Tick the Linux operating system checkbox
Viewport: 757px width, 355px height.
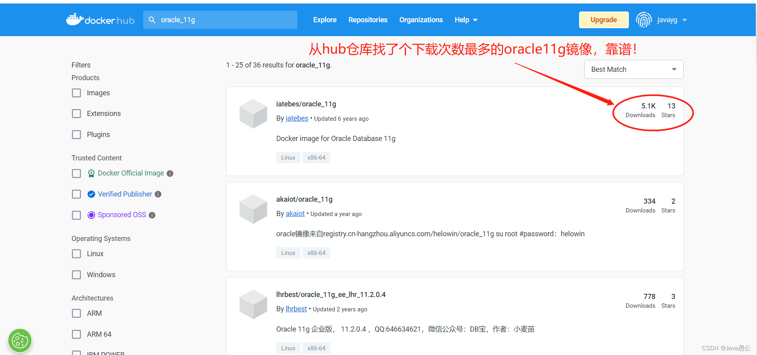76,254
